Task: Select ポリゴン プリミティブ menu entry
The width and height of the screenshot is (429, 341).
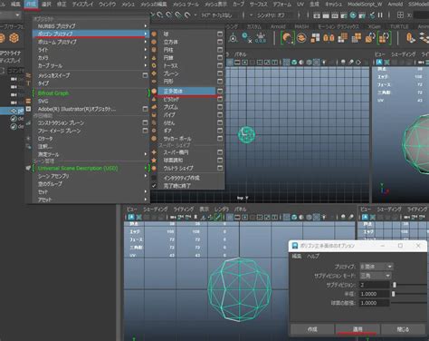Action: 91,34
